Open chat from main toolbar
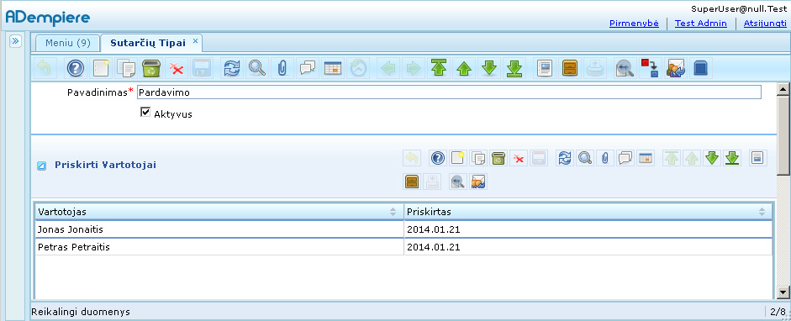The image size is (791, 321). tap(307, 68)
